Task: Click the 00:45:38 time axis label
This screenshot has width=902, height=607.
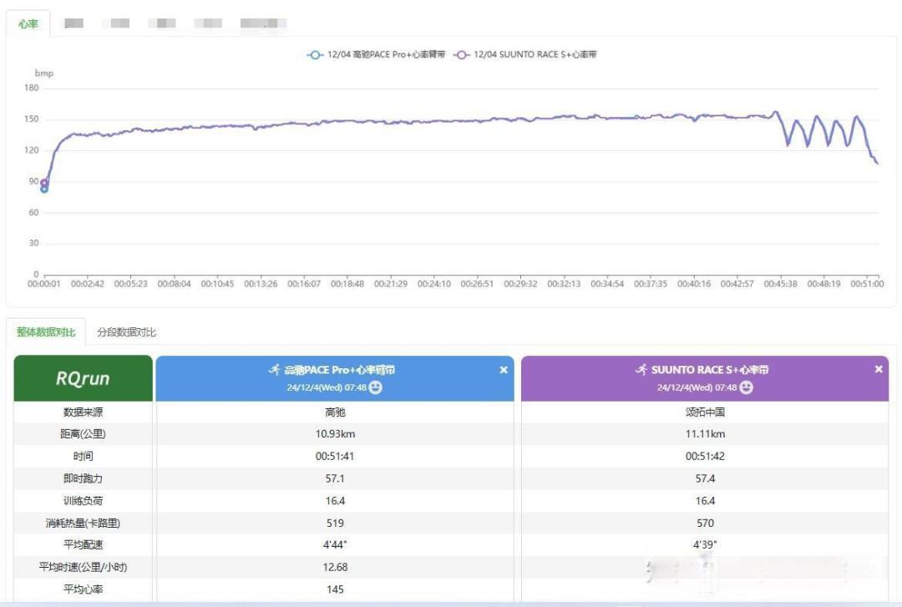Action: point(780,284)
